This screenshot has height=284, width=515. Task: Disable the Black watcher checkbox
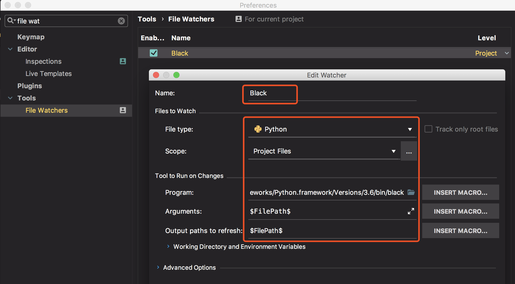(x=153, y=53)
